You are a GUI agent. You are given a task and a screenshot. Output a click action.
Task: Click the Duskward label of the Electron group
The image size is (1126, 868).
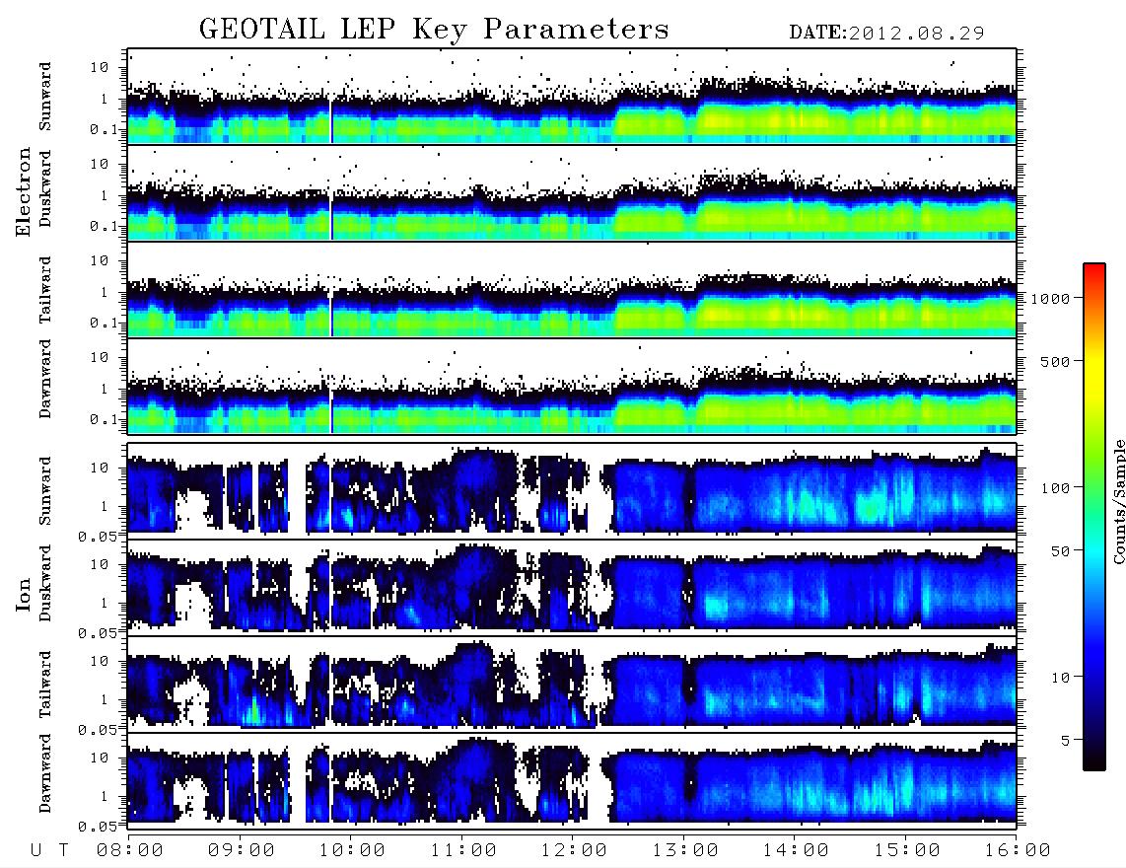click(x=45, y=188)
